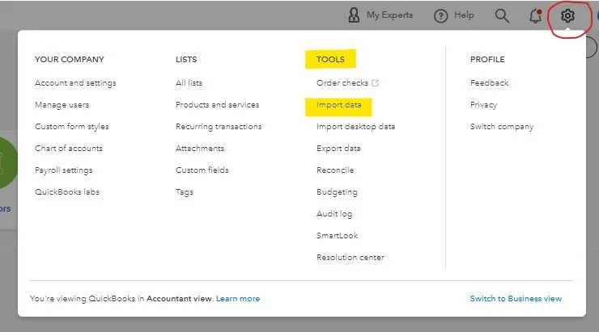Open Budgeting tool
This screenshot has height=332, width=599.
click(337, 192)
